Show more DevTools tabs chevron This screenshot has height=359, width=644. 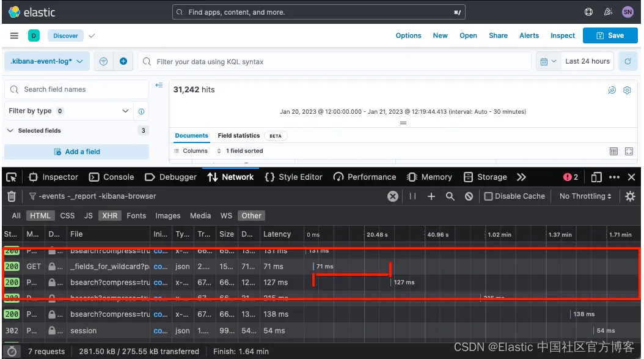(x=521, y=177)
